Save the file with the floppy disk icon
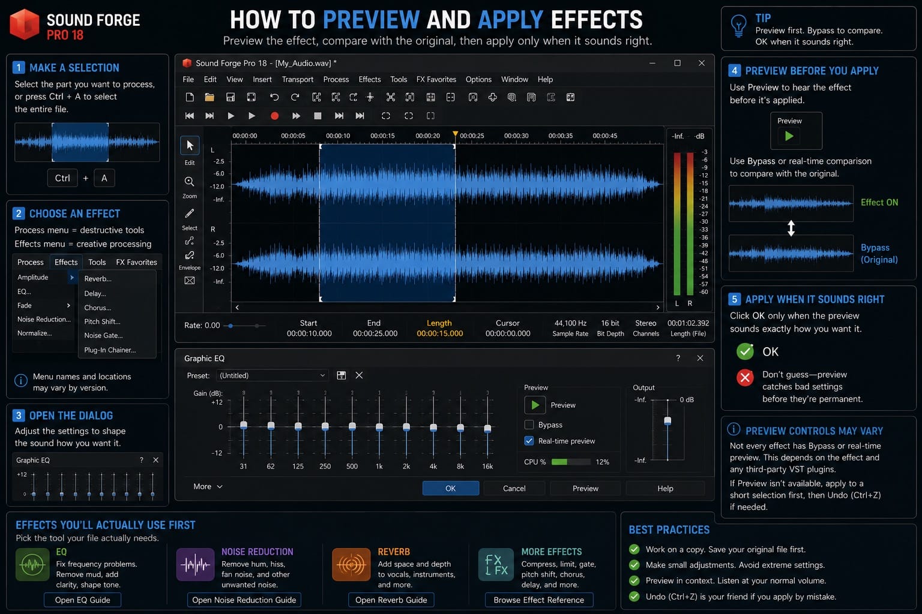The image size is (922, 614). point(230,97)
